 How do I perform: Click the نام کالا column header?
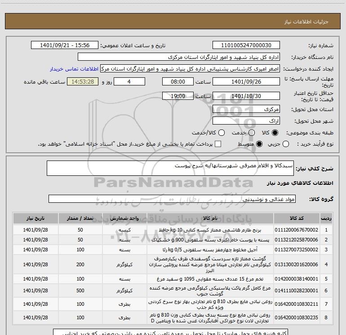point(210,219)
